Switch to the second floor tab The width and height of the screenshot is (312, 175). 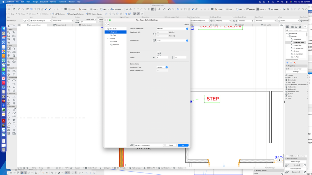[x=34, y=25]
